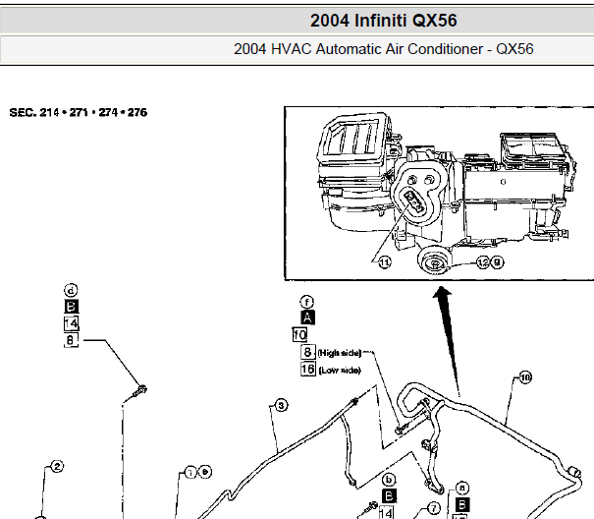This screenshot has height=519, width=594.
Task: Click the black B box under callout d
Action: (x=72, y=307)
